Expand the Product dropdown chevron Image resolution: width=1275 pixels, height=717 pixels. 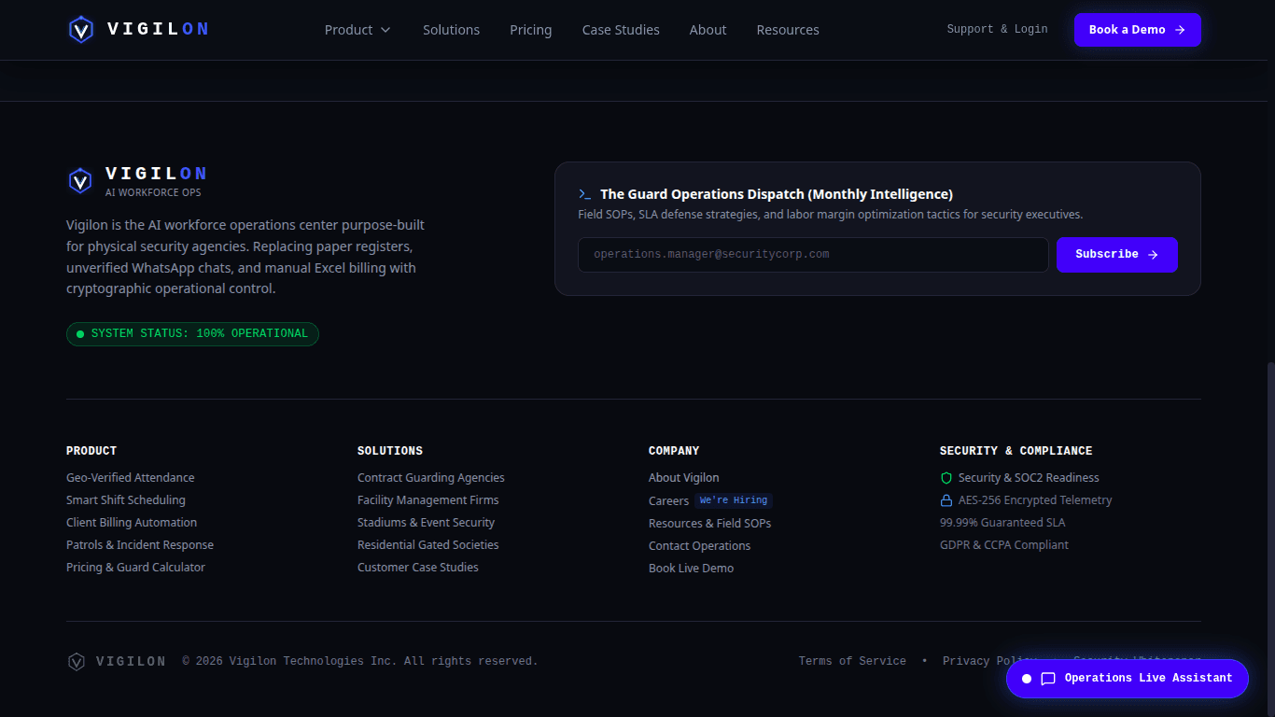(x=385, y=30)
